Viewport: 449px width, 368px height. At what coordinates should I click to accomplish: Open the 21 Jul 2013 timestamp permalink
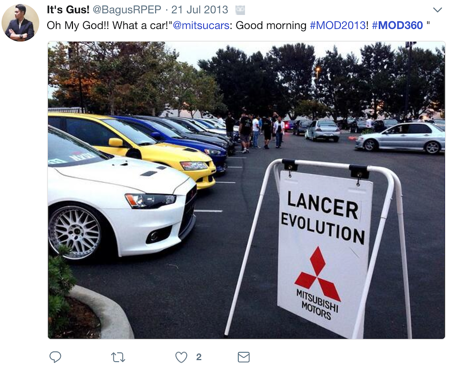coord(200,10)
